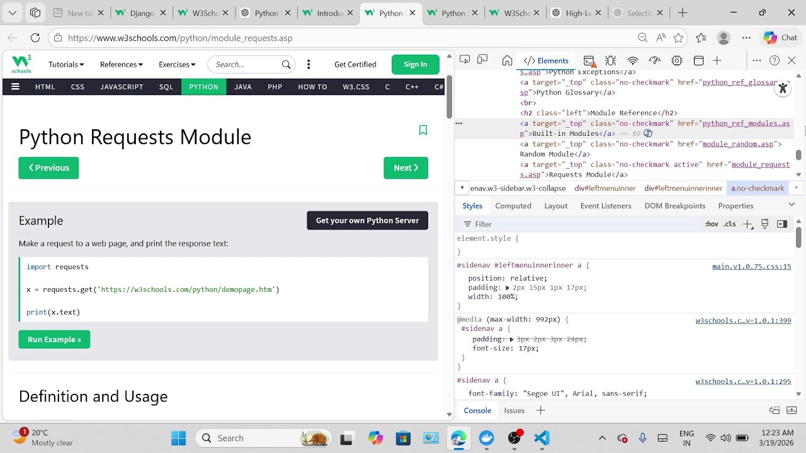Click Copilot icon beside Built-in Modules node
The image size is (806, 453).
point(648,133)
